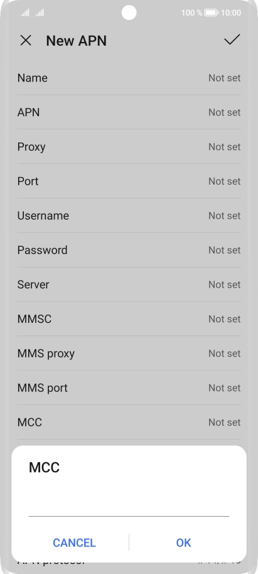Screen dimensions: 258x574
Task: Tap the second SIM signal strength icon
Action: click(x=40, y=13)
